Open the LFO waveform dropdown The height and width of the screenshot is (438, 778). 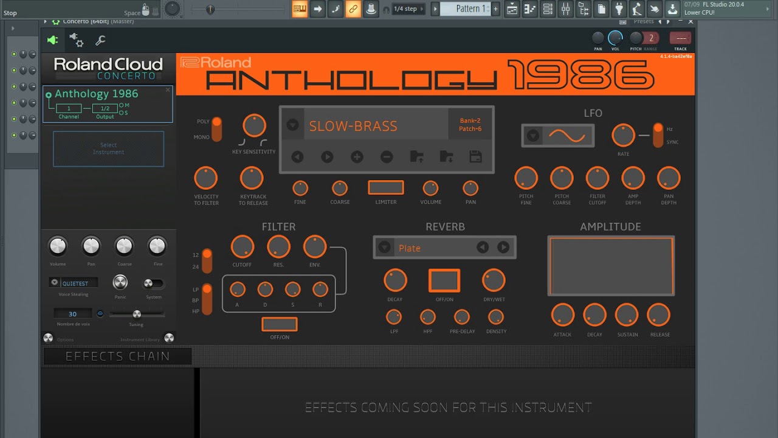pyautogui.click(x=533, y=136)
